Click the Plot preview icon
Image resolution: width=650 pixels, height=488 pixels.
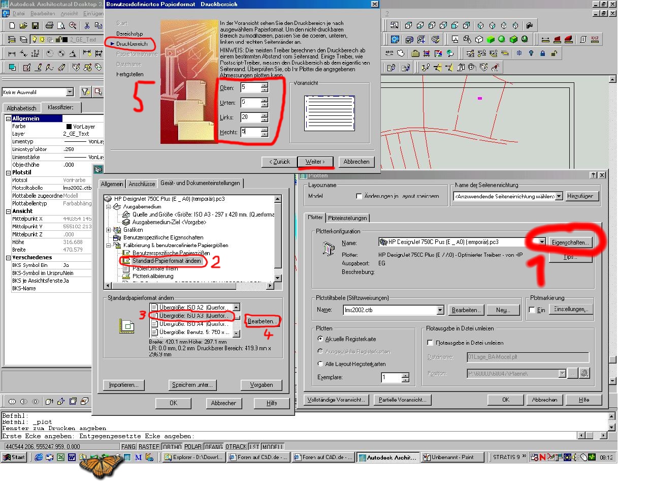coord(61,25)
